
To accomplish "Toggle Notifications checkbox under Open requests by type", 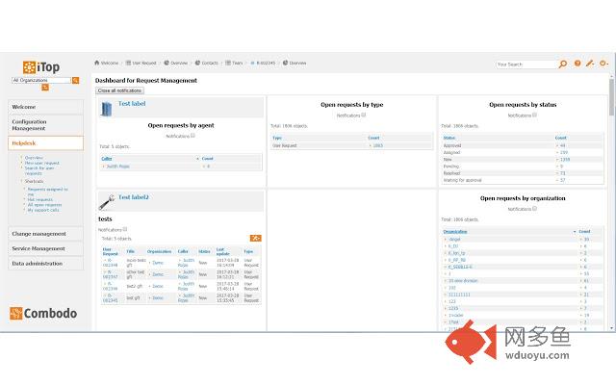I will (363, 115).
